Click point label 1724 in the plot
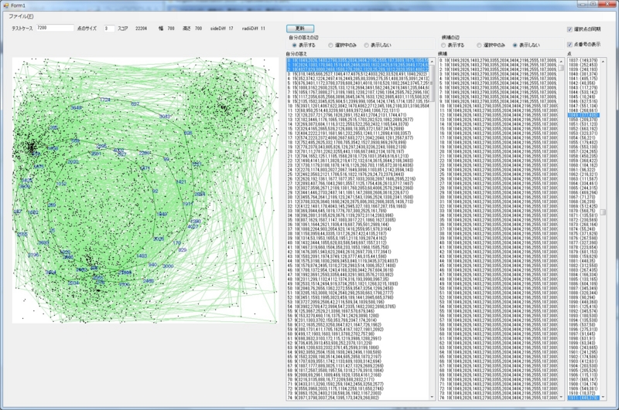Viewport: 619px width, 410px height. click(105, 100)
